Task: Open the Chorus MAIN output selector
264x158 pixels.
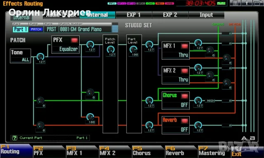Action: [210, 101]
